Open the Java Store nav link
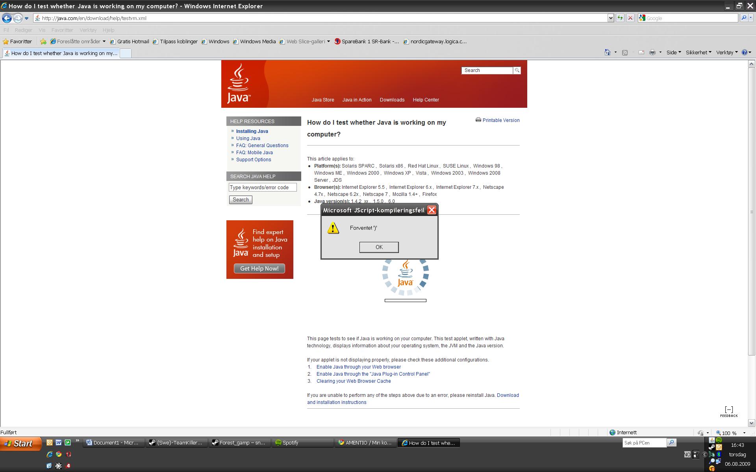This screenshot has width=756, height=472. click(323, 100)
